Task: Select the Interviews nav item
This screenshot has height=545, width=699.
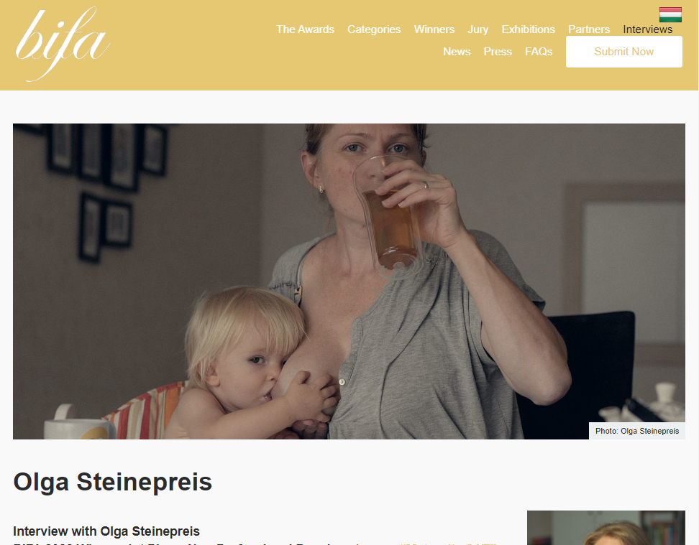Action: pos(647,29)
